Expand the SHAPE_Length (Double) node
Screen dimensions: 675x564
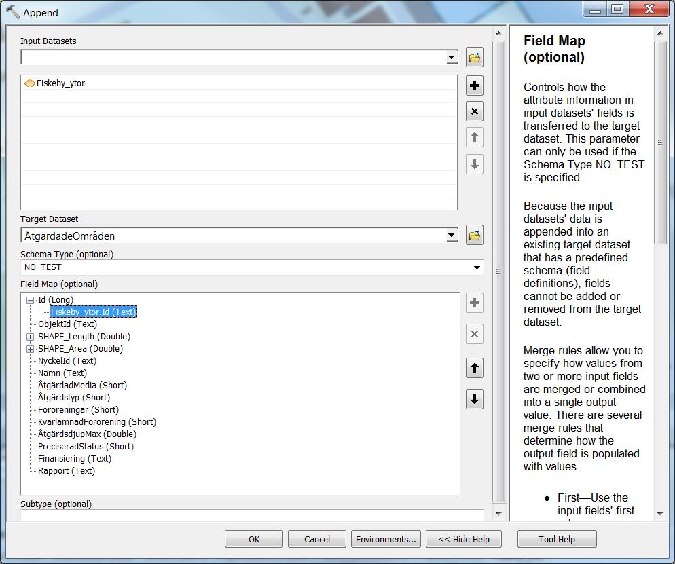click(x=30, y=337)
